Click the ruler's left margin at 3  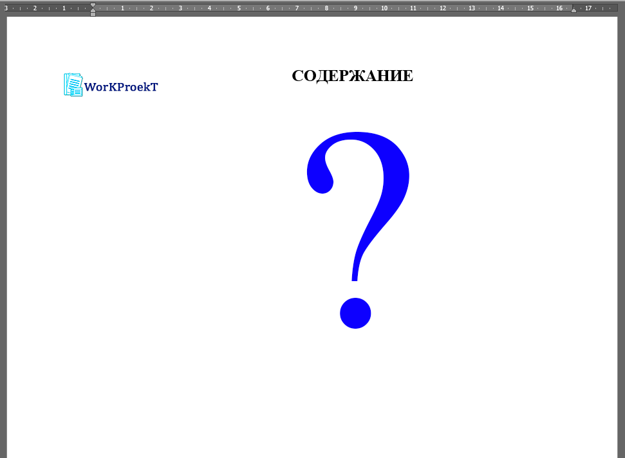(x=6, y=8)
